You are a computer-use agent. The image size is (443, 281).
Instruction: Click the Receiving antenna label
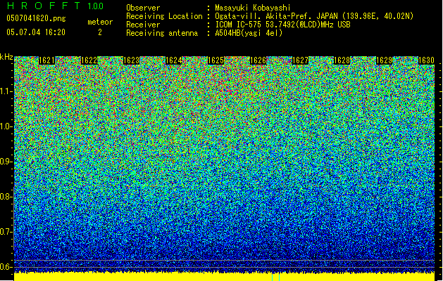pyautogui.click(x=162, y=33)
